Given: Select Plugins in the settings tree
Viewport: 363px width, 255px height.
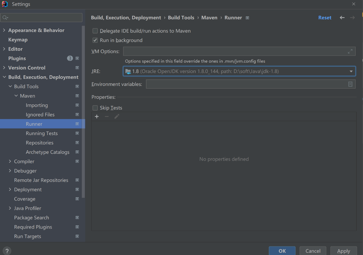Looking at the screenshot, I should 17,59.
